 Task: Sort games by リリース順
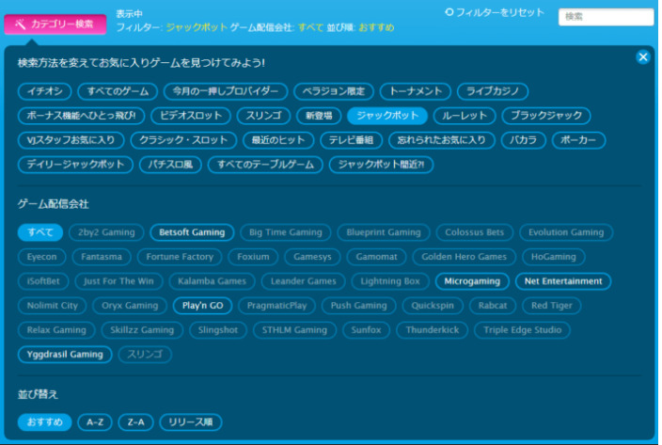pos(191,422)
